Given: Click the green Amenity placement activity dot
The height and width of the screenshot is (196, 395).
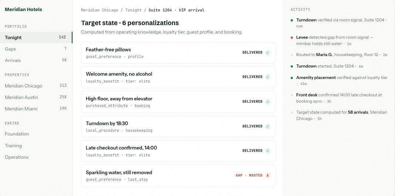Looking at the screenshot, I should pos(292,78).
